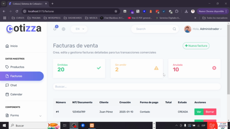The image size is (230, 129).
Task: Show more bookmarks with the chevron
Action: (195, 18)
